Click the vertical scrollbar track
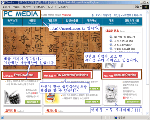The height and width of the screenshot is (120, 150). pyautogui.click(x=147, y=98)
